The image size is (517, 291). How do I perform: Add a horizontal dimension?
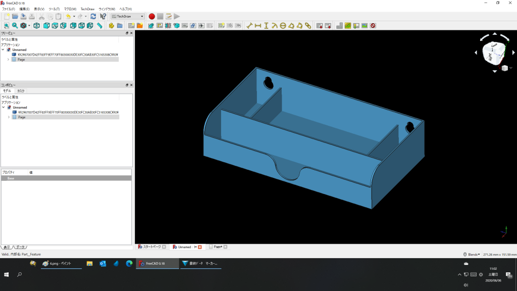coord(258,26)
